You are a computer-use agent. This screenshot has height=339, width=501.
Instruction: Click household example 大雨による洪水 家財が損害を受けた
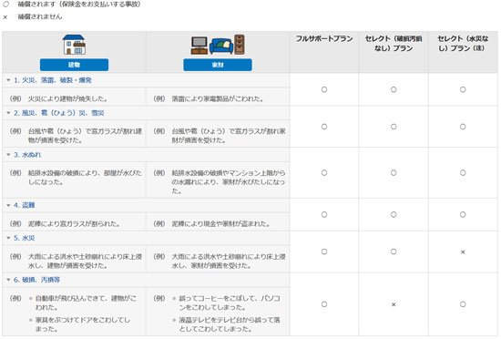coord(229,261)
